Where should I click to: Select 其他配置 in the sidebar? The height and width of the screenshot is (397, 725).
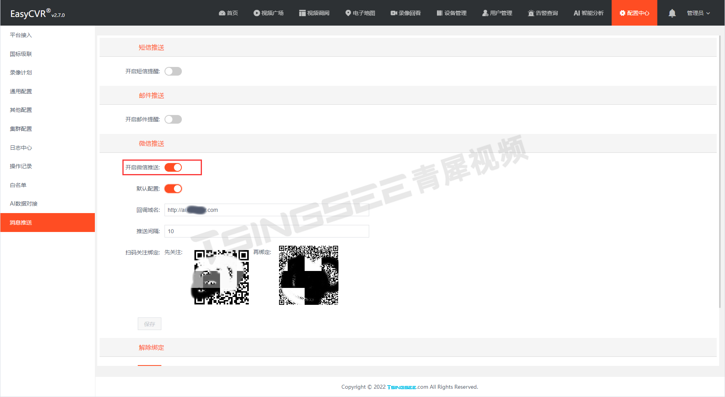[48, 110]
